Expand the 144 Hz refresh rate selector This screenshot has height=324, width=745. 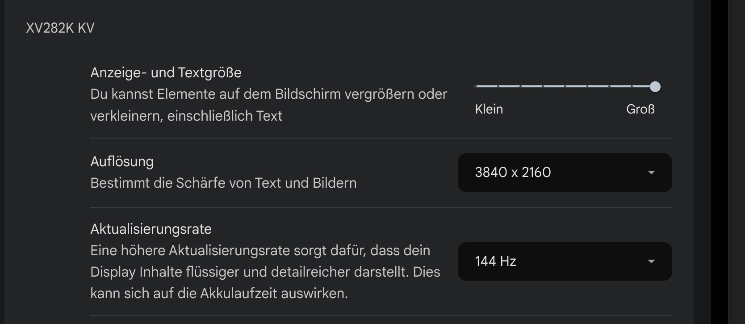pos(565,261)
